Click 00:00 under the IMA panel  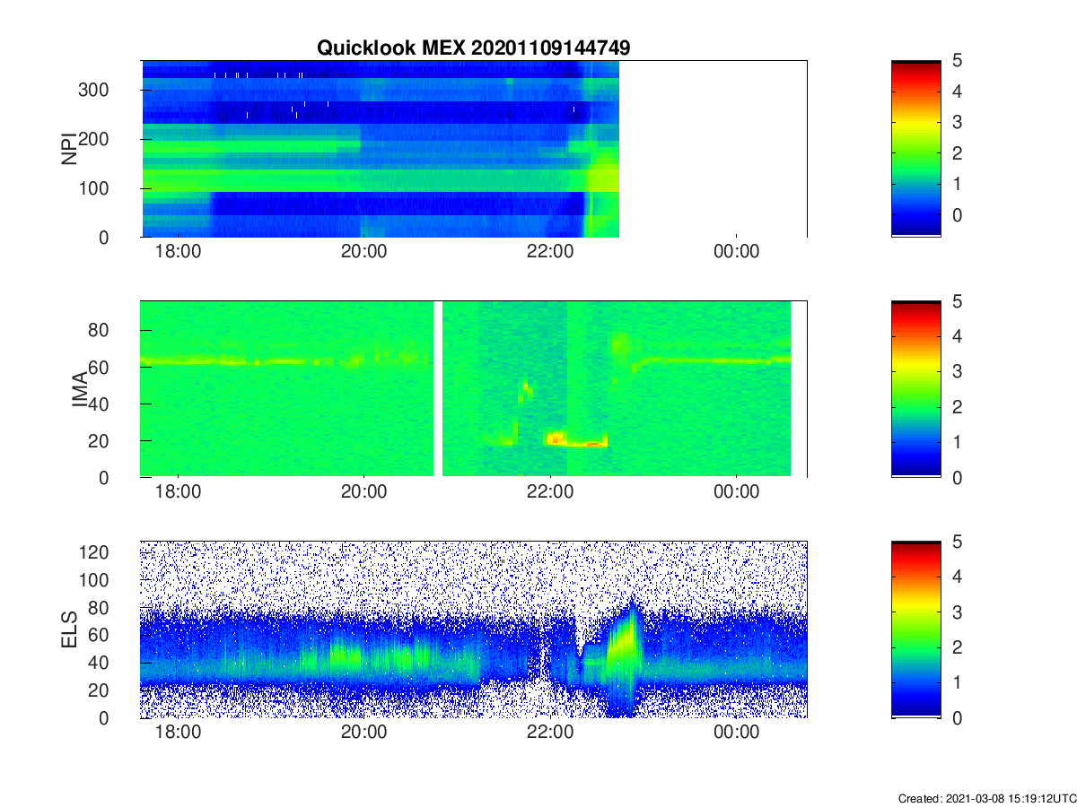736,492
